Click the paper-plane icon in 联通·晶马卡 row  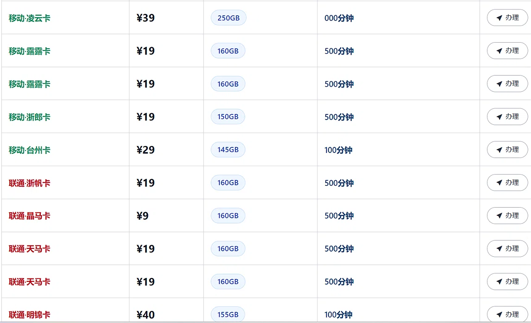(499, 215)
